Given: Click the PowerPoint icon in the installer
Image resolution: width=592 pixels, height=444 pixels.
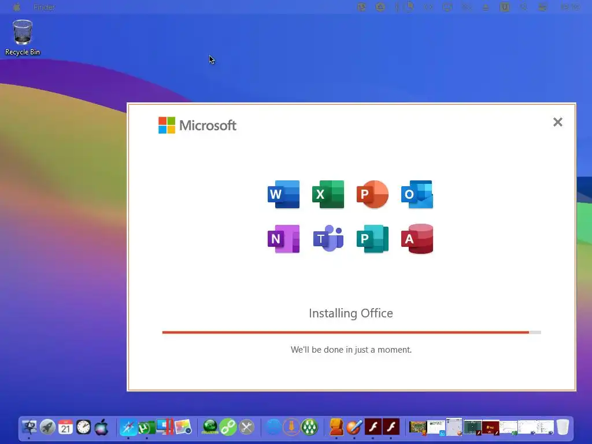Looking at the screenshot, I should pyautogui.click(x=373, y=194).
